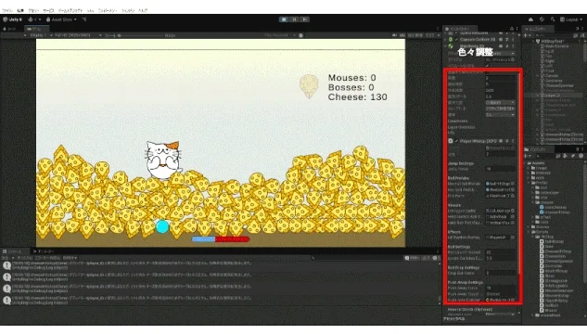The width and height of the screenshot is (587, 334).
Task: Click the Project search-by-label filter icon
Action: (573, 156)
